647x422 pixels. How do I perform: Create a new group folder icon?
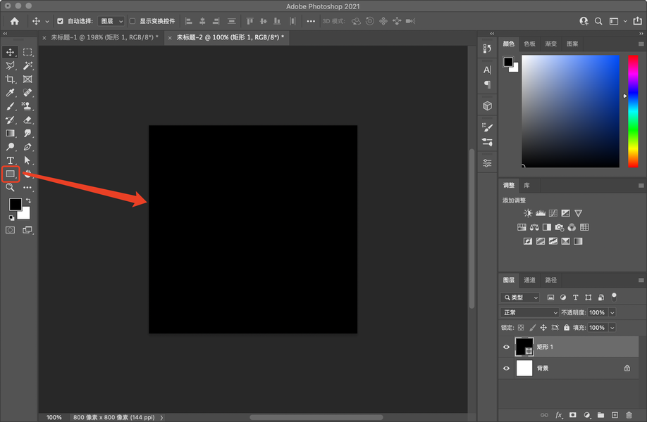tap(600, 415)
